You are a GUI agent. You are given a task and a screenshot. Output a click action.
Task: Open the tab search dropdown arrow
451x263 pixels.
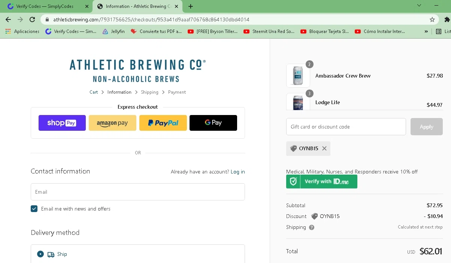pos(419,5)
